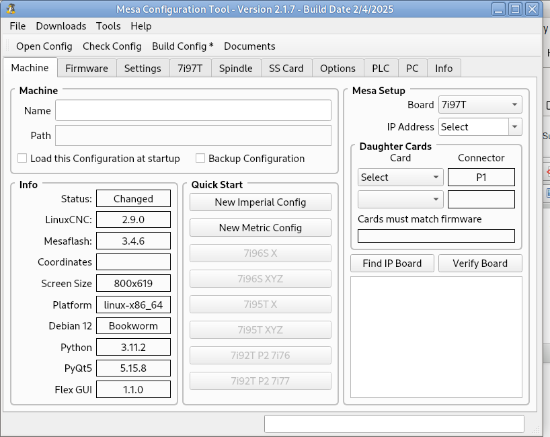Tick the Backup Configuration checkbox
This screenshot has width=550, height=437.
click(x=200, y=158)
